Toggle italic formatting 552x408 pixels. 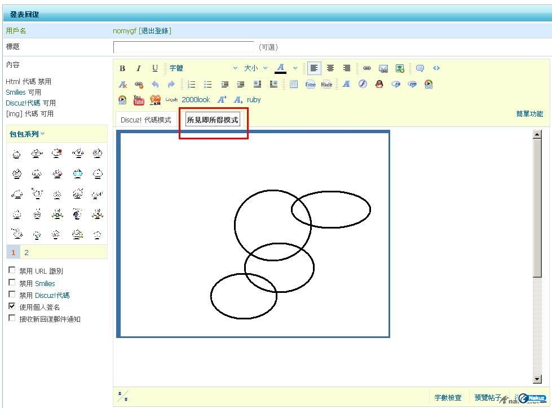[139, 68]
